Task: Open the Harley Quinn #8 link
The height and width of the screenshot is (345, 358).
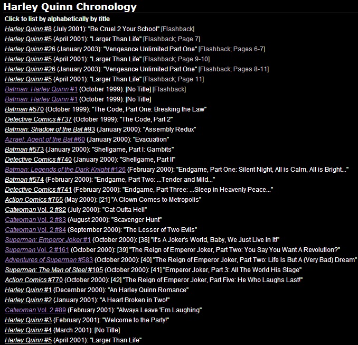Action: coord(28,29)
